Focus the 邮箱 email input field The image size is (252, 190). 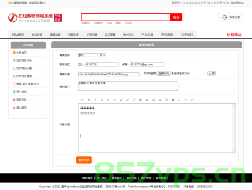147,65
